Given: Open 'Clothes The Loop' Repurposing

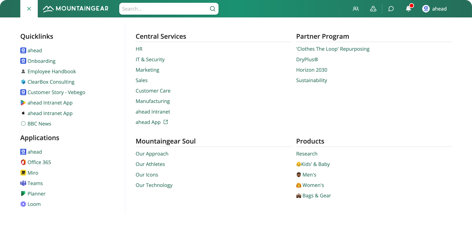Looking at the screenshot, I should 333,49.
